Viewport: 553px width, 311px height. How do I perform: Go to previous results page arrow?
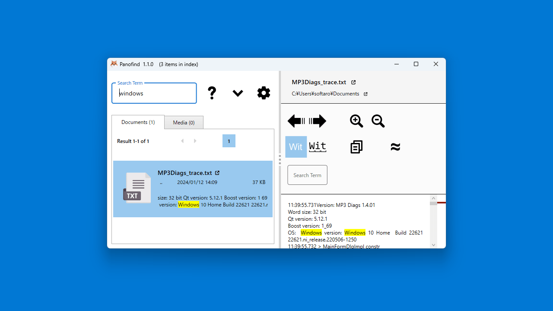(182, 141)
